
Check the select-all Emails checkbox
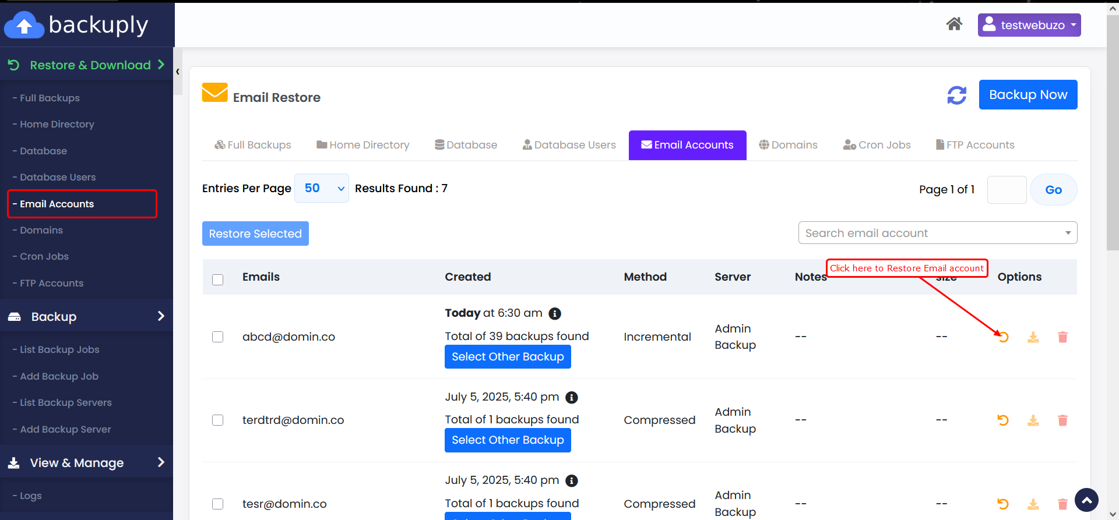coord(218,280)
